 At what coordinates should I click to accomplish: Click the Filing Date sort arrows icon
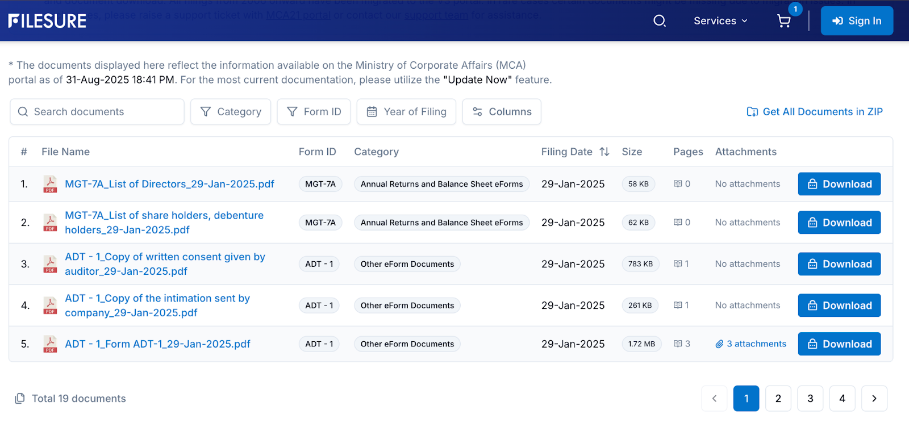604,152
